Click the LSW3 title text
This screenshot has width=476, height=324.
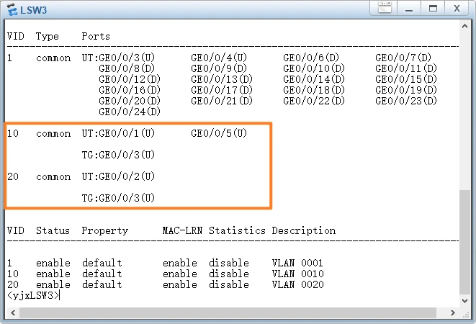32,9
